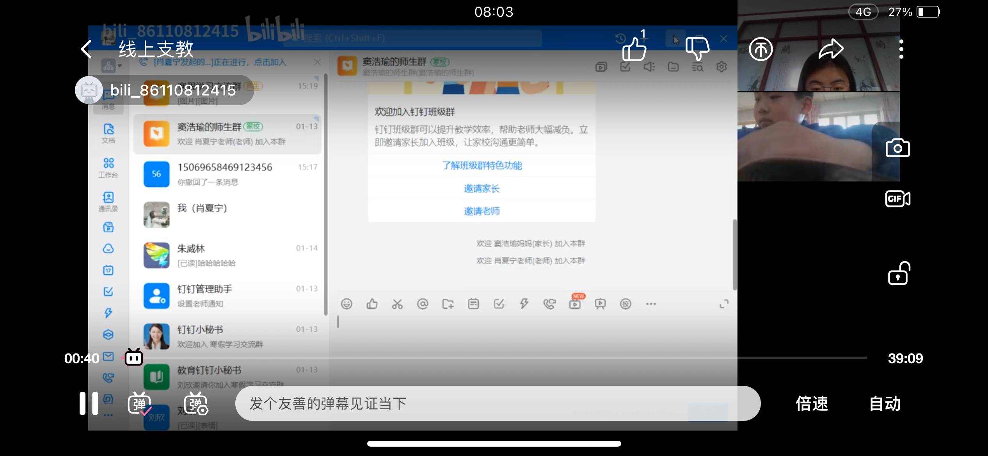Image resolution: width=988 pixels, height=456 pixels.
Task: Open the cloud drive sidebar icon
Action: [x=108, y=248]
